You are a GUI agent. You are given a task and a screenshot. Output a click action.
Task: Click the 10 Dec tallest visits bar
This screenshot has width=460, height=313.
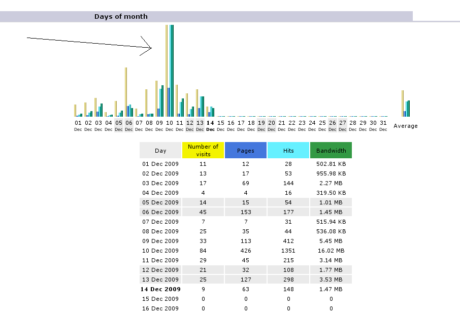tap(167, 71)
